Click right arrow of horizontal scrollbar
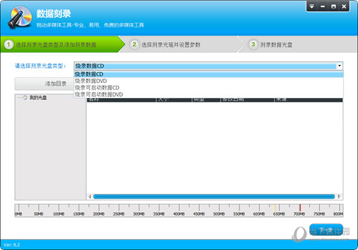358x250 pixels. 339,197
